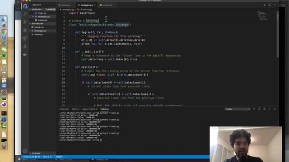Open Spotify from the Dock
289x162 pixels.
(4, 56)
